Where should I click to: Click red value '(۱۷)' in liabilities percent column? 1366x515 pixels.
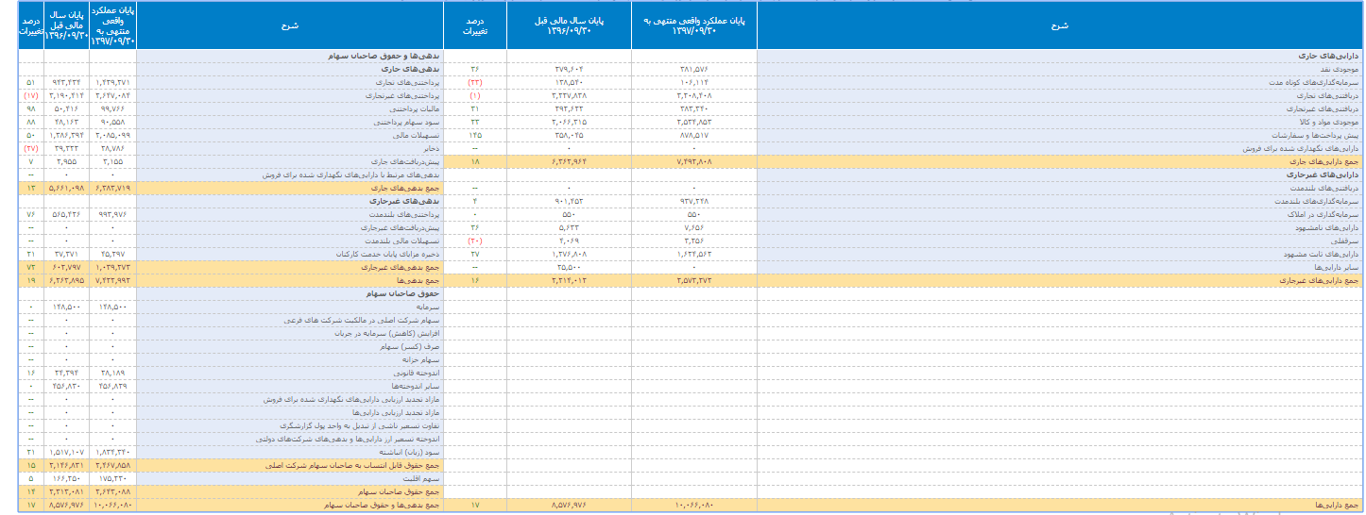pos(31,96)
